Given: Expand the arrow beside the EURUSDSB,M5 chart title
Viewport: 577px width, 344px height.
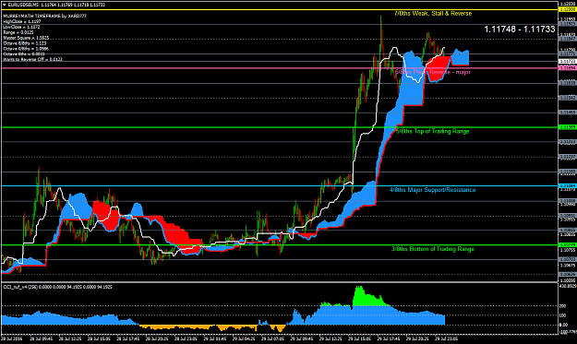Looking at the screenshot, I should (5, 5).
